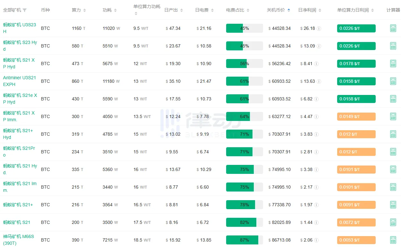
Task: Click the 87% electricity ratio progress bar
Action: (244, 240)
